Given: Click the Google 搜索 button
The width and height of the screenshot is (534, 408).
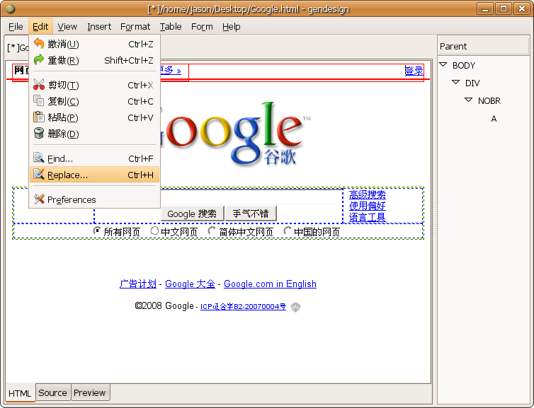Looking at the screenshot, I should pyautogui.click(x=192, y=214).
